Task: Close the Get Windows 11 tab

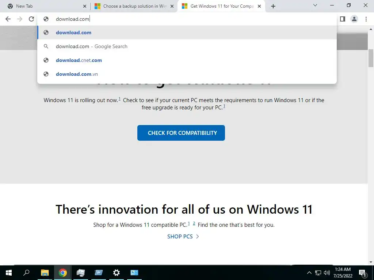Action: point(259,7)
